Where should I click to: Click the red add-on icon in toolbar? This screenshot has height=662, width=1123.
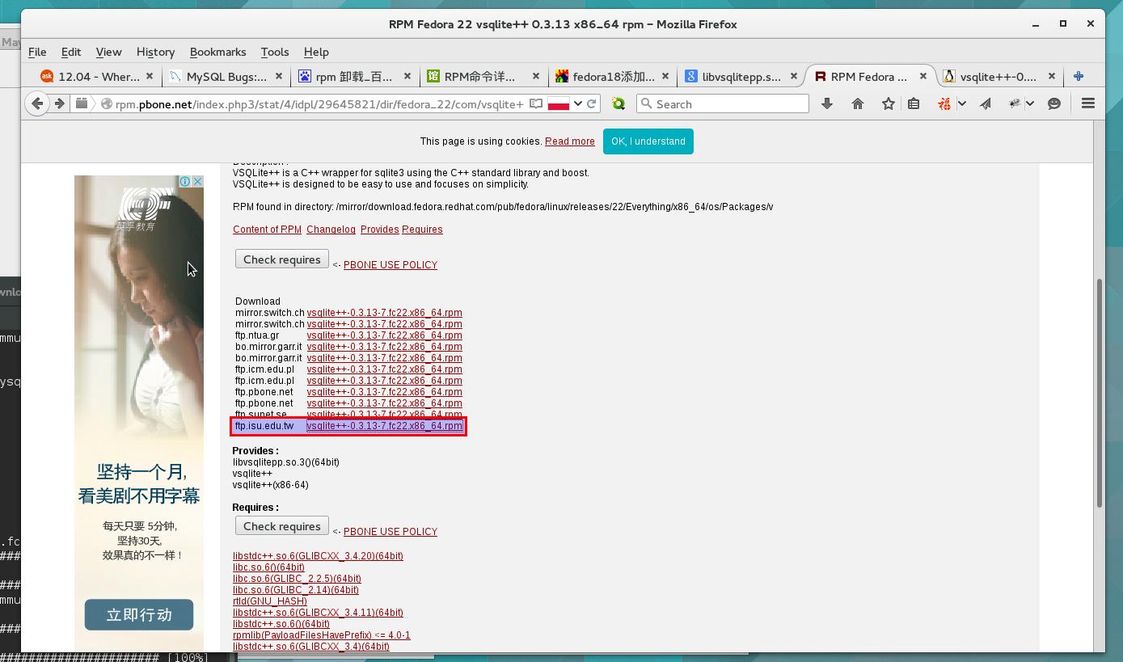pyautogui.click(x=944, y=103)
